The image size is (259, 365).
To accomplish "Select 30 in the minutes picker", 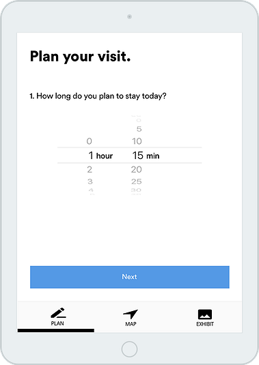I will (136, 190).
